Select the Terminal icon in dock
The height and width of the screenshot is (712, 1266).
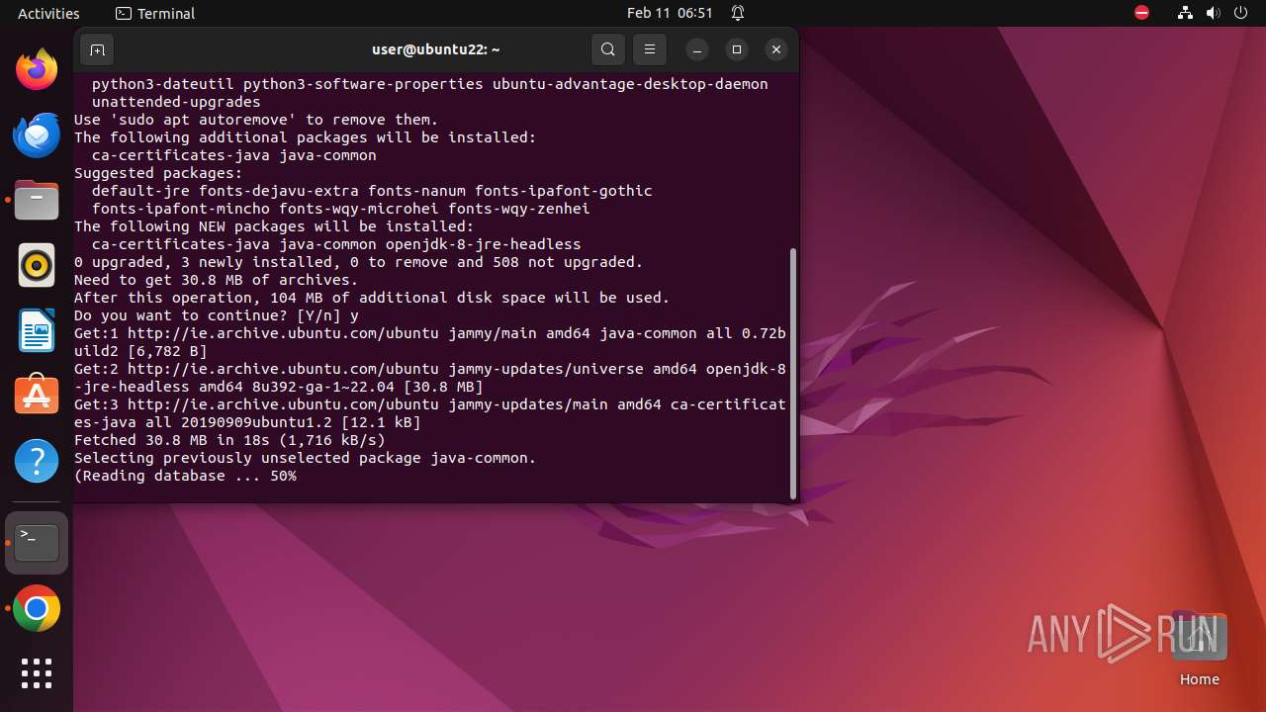pos(37,543)
